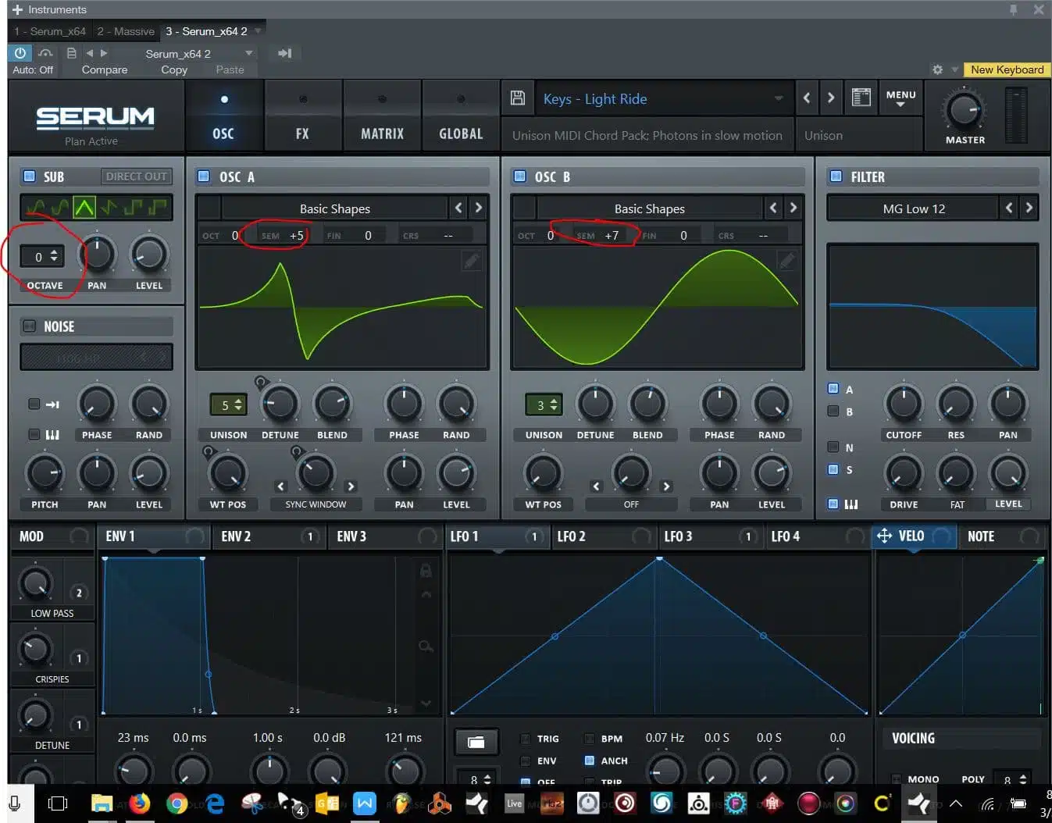Switch to the GLOBAL tab
Viewport: 1052px width, 823px height.
pos(461,116)
